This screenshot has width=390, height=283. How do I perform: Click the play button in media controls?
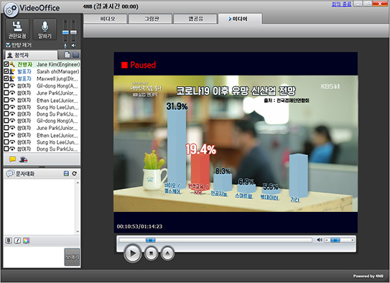(x=133, y=253)
